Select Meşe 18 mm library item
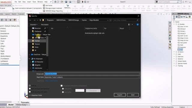192x108 pixels. 183,38
